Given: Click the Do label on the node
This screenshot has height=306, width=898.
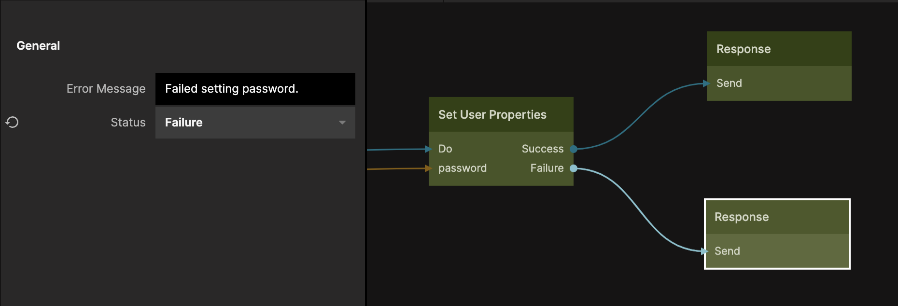Looking at the screenshot, I should (445, 149).
